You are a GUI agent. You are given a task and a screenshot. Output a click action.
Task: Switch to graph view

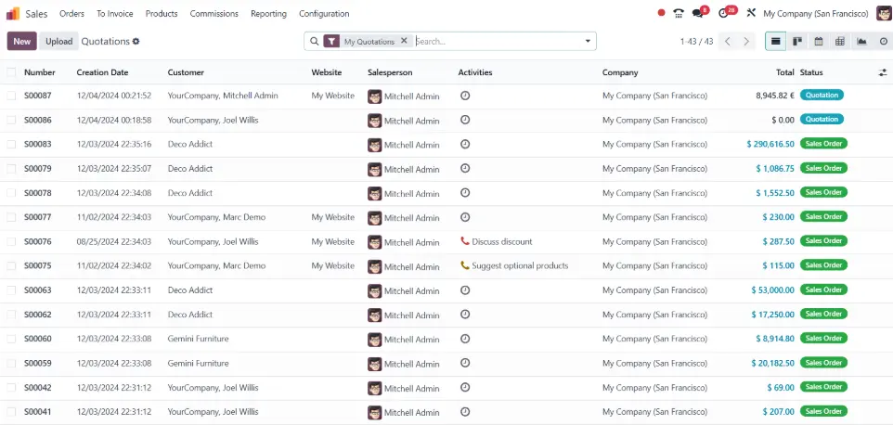861,41
